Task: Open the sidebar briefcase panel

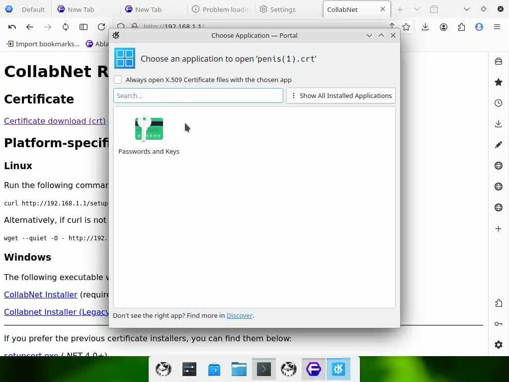Action: point(499,61)
